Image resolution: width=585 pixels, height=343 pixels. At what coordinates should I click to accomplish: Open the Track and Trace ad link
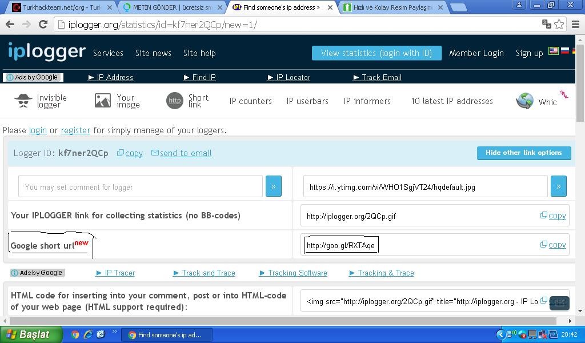[x=204, y=273]
